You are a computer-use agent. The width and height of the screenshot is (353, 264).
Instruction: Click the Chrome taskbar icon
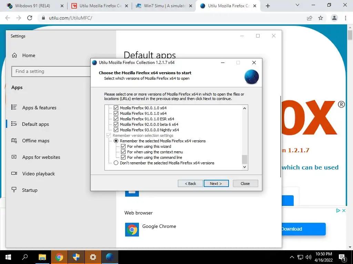coord(59,257)
